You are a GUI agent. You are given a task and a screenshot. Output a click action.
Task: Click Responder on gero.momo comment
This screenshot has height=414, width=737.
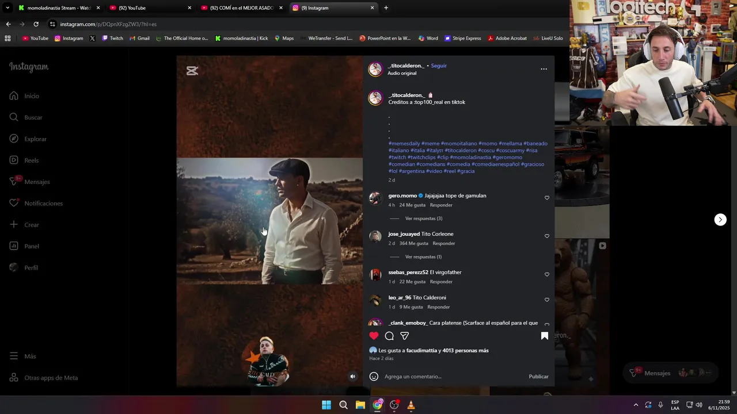(x=441, y=205)
